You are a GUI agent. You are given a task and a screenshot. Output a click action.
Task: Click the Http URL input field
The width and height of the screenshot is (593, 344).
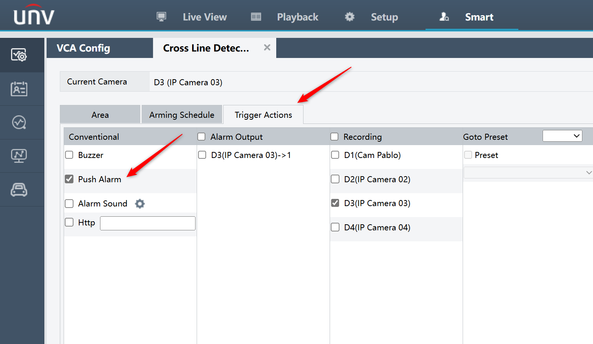coord(147,223)
